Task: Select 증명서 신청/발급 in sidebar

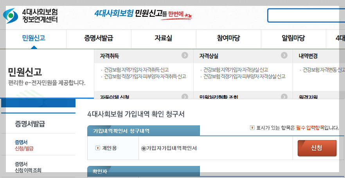Action: click(24, 145)
